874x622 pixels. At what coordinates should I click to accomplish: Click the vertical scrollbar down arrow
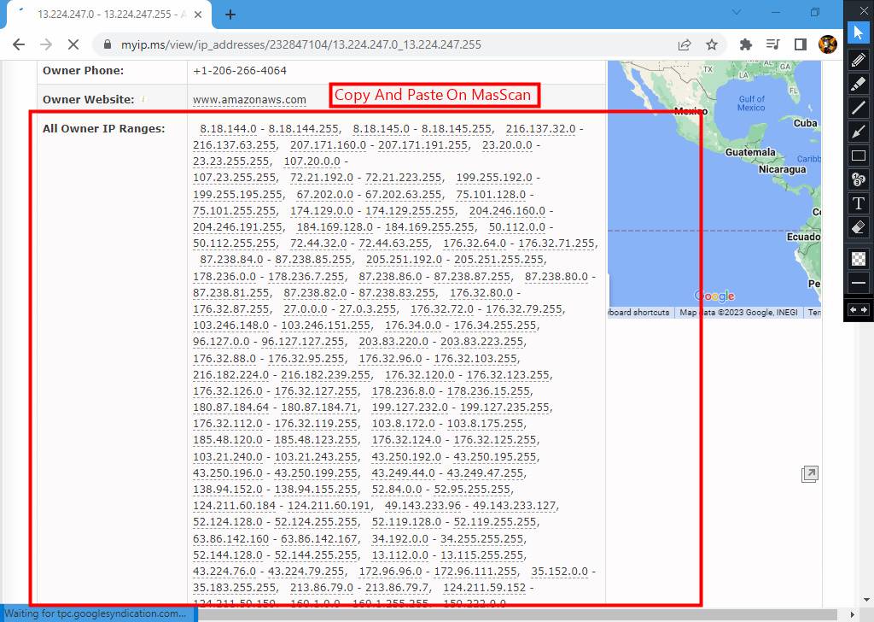click(866, 601)
